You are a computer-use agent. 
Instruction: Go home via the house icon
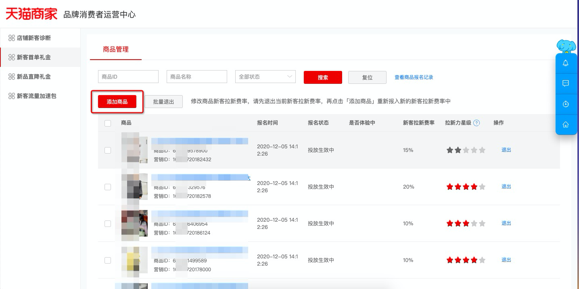click(566, 125)
